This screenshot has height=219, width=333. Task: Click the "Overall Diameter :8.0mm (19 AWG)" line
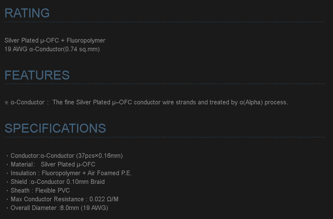59,208
